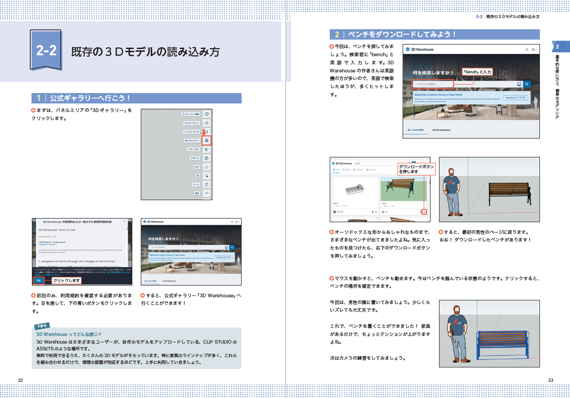The width and height of the screenshot is (570, 398).
Task: Click the 表示 glasses icon
Action: click(x=207, y=193)
